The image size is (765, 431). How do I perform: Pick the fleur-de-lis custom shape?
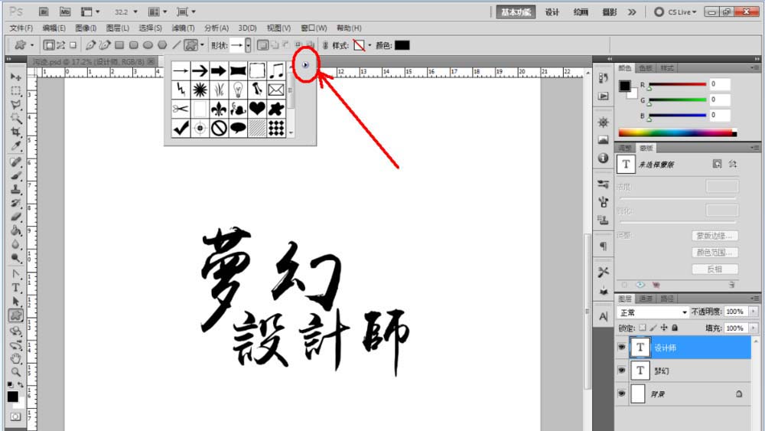pos(219,109)
